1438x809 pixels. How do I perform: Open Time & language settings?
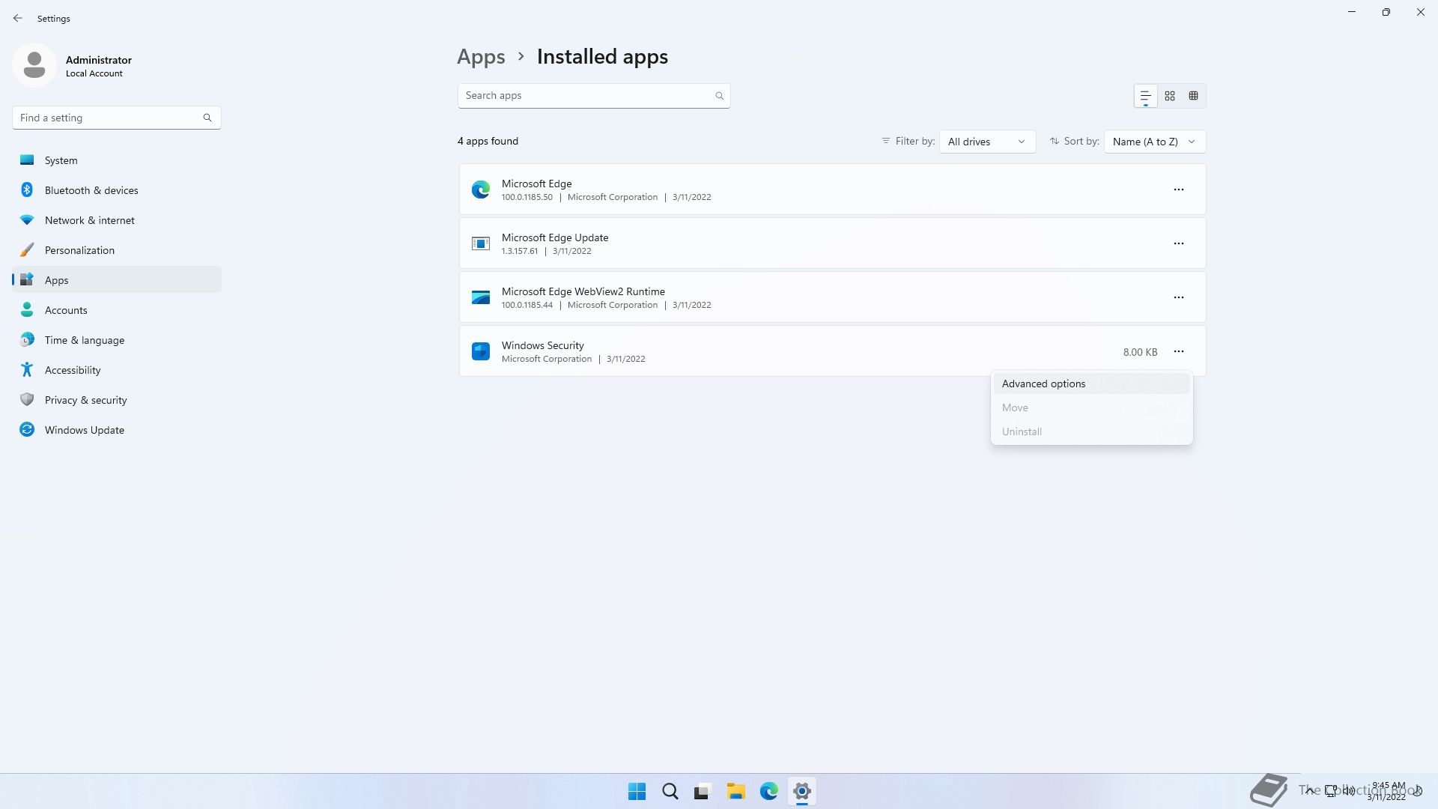click(x=117, y=340)
